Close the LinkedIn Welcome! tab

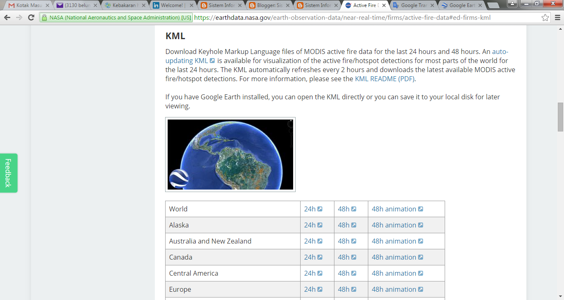point(192,6)
